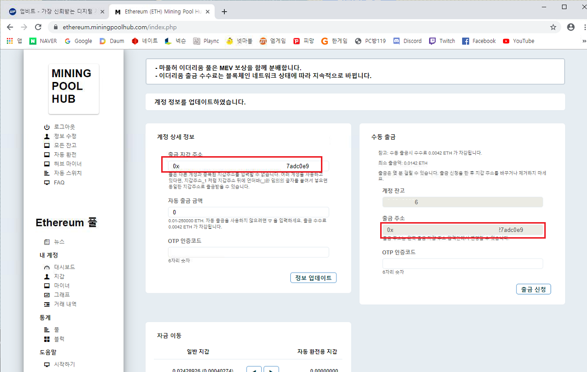
Task: Open the 엠게임 bookmark
Action: pos(273,41)
